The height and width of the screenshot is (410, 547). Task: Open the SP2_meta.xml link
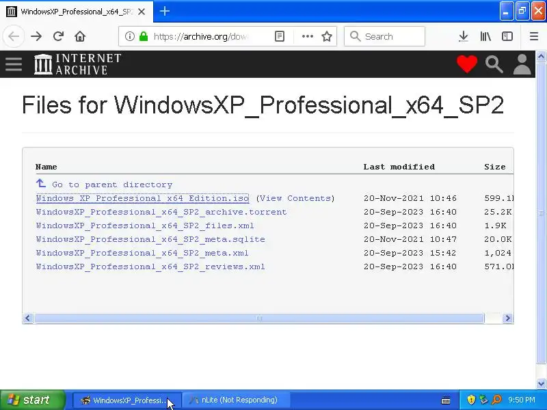pos(142,253)
